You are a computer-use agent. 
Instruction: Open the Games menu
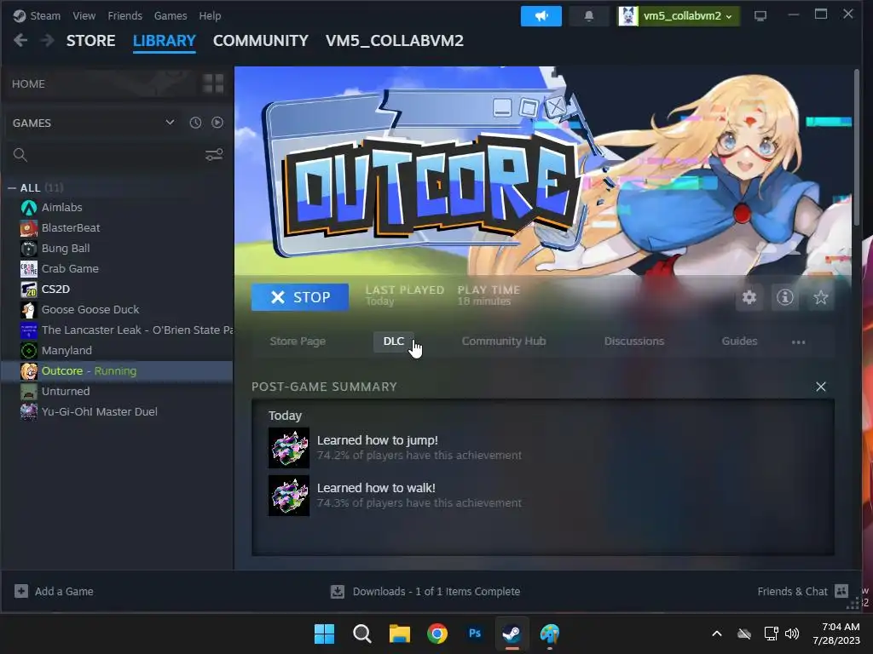[x=171, y=15]
